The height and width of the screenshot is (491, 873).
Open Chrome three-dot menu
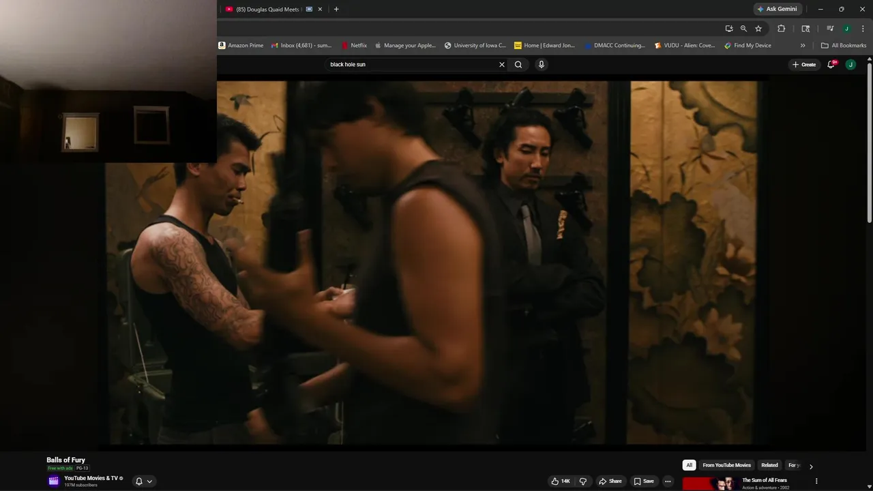[x=863, y=29]
